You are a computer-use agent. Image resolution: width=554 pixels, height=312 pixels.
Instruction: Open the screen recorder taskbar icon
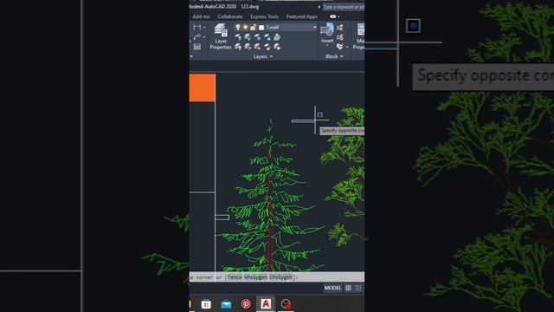pos(286,304)
